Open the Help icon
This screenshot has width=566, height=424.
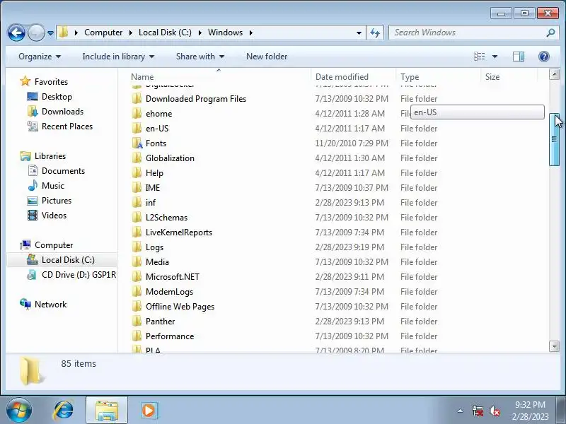point(543,57)
